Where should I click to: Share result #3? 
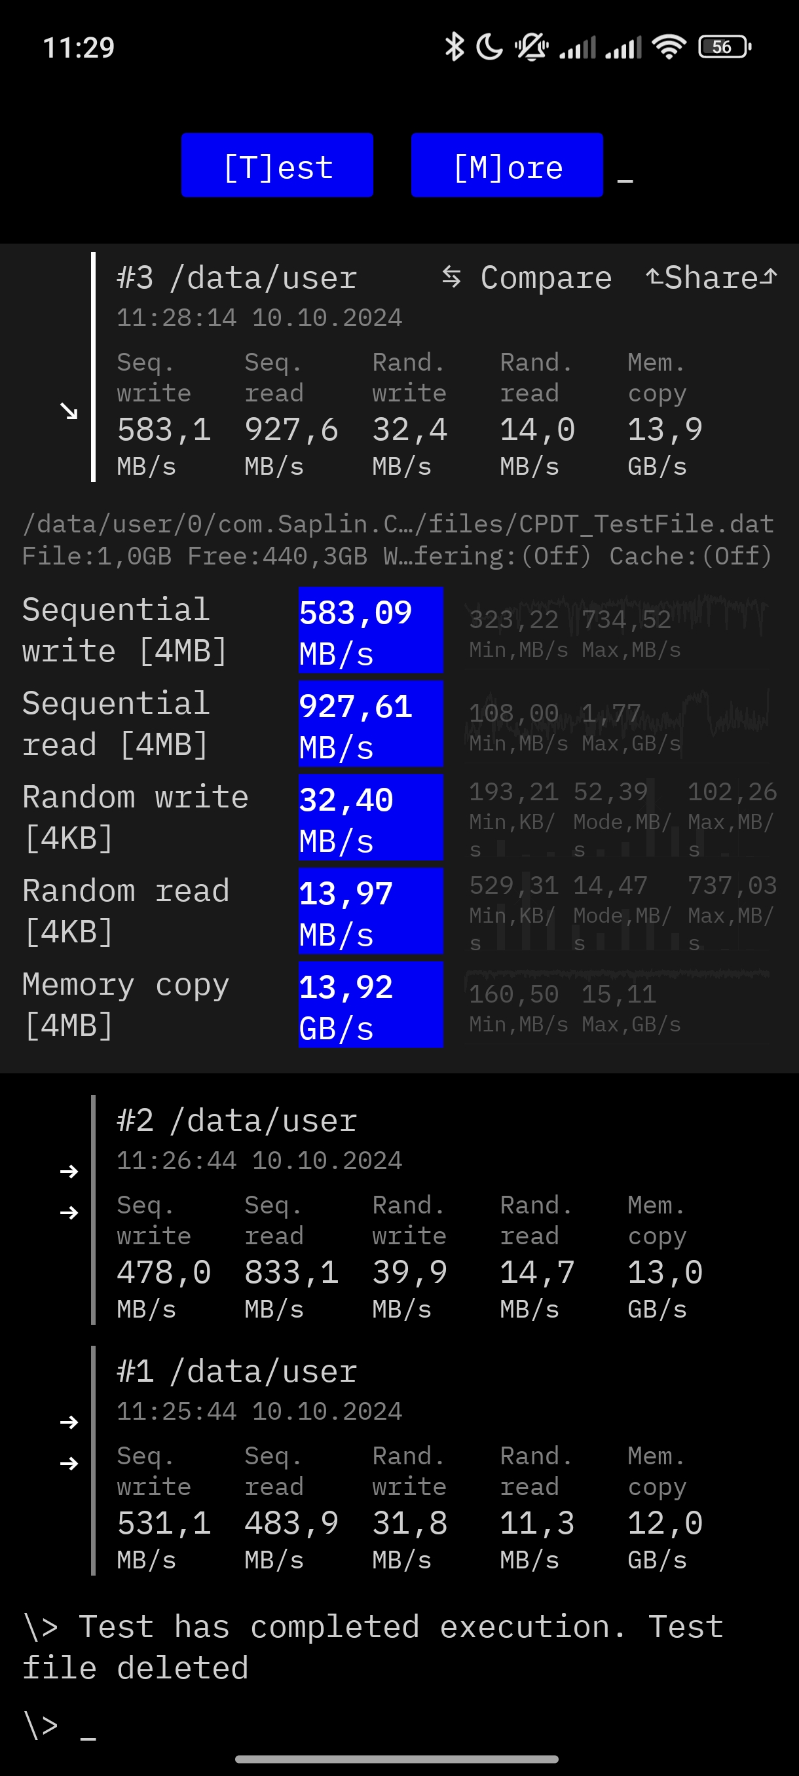click(711, 278)
